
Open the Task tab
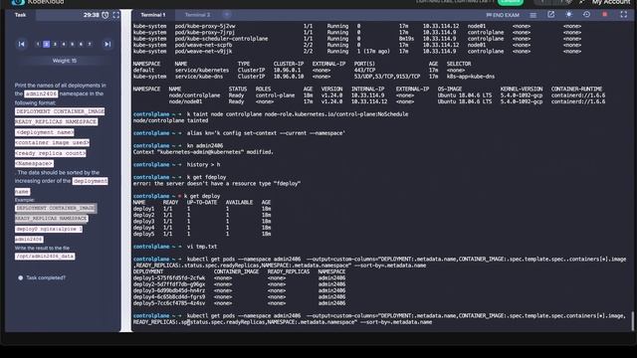[20, 15]
